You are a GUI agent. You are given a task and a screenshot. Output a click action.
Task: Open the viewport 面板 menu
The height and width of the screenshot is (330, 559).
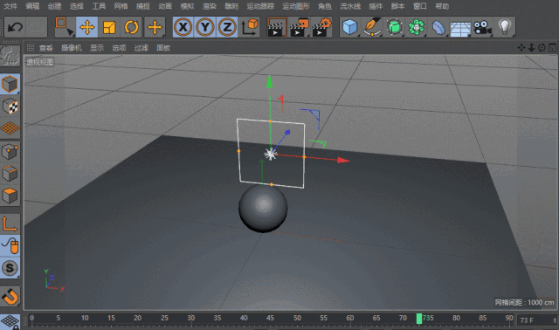click(163, 48)
